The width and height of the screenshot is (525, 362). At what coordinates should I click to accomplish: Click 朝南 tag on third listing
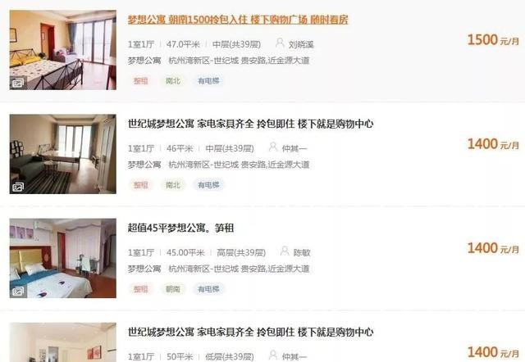(173, 289)
